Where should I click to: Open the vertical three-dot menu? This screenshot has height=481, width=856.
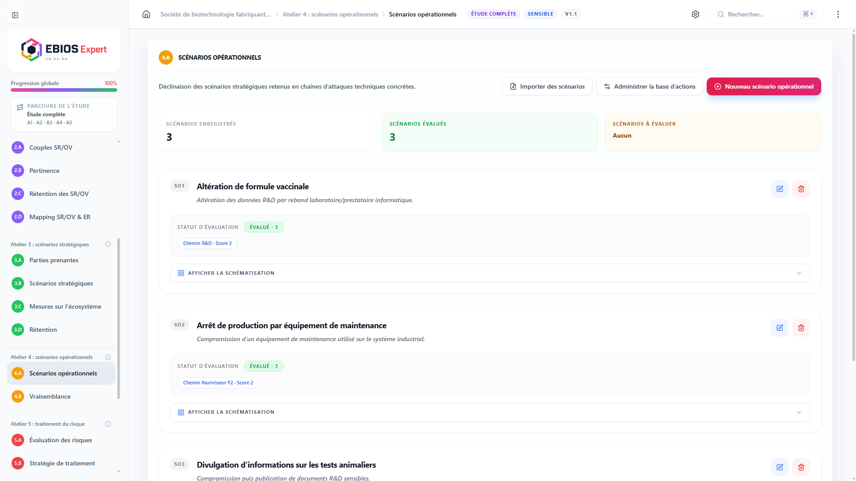pyautogui.click(x=838, y=14)
